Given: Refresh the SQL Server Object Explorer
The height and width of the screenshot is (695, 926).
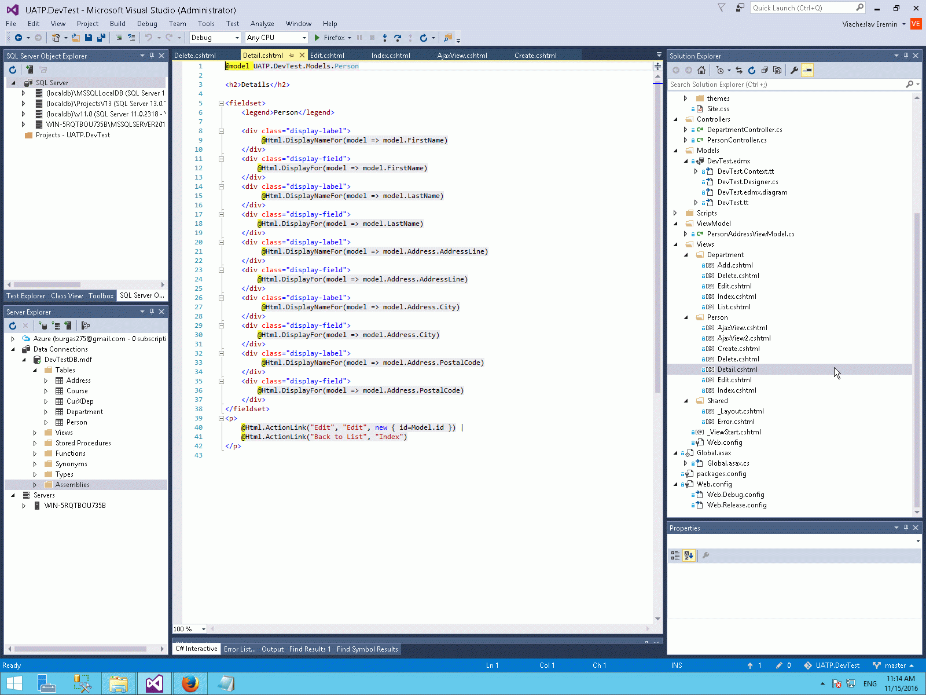Looking at the screenshot, I should (x=13, y=69).
